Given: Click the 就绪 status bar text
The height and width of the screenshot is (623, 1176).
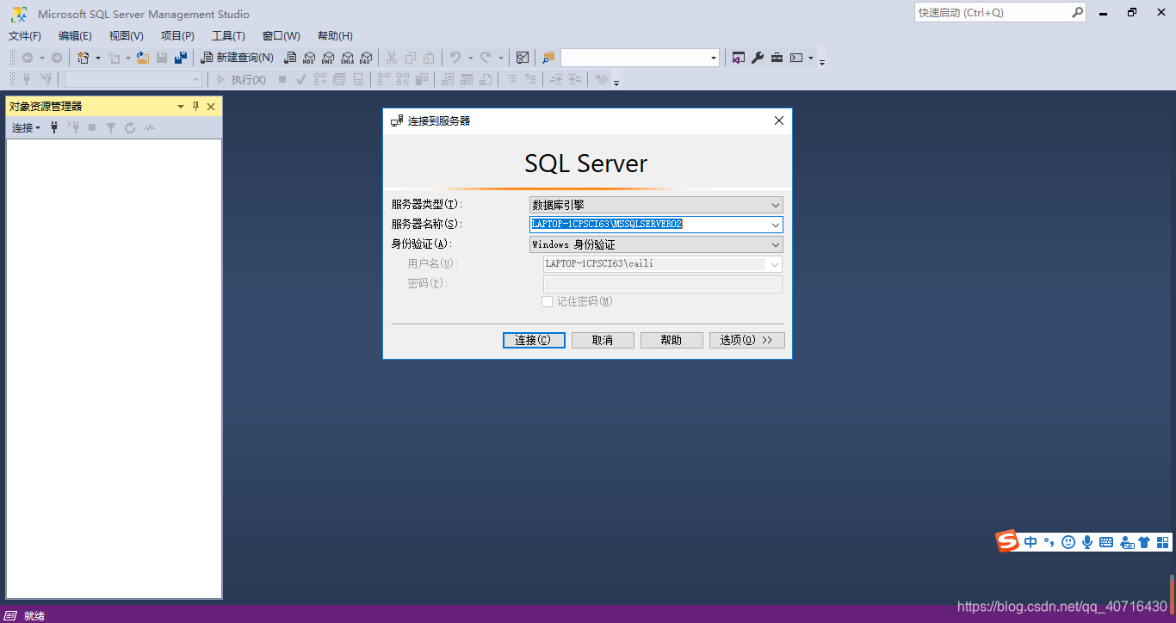Looking at the screenshot, I should (34, 615).
